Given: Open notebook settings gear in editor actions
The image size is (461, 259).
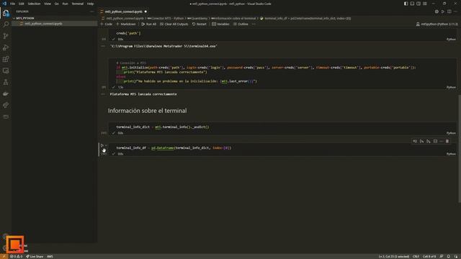Looking at the screenshot, I should (x=437, y=12).
